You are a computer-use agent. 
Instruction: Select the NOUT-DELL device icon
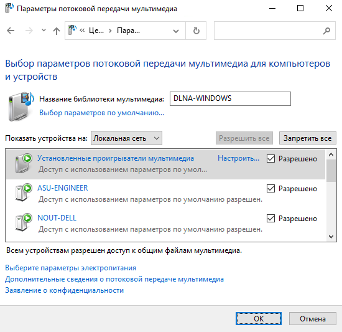pyautogui.click(x=24, y=222)
